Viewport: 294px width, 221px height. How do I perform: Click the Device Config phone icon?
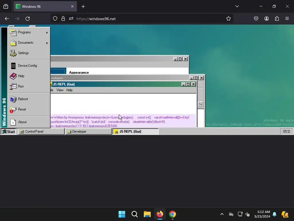[x=13, y=66]
